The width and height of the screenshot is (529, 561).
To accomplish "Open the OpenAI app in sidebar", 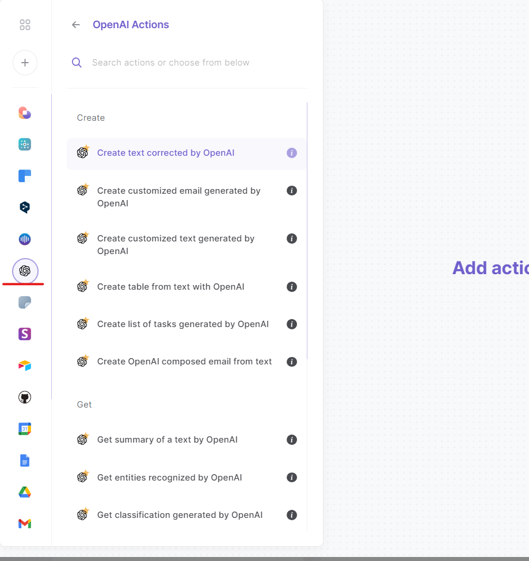I will tap(25, 271).
